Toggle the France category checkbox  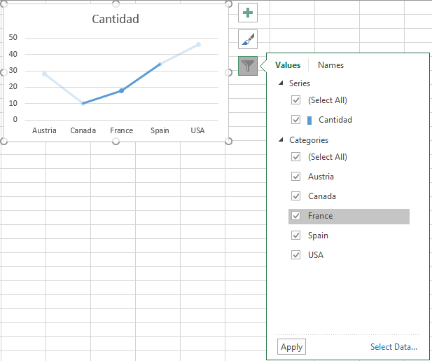[x=296, y=216]
